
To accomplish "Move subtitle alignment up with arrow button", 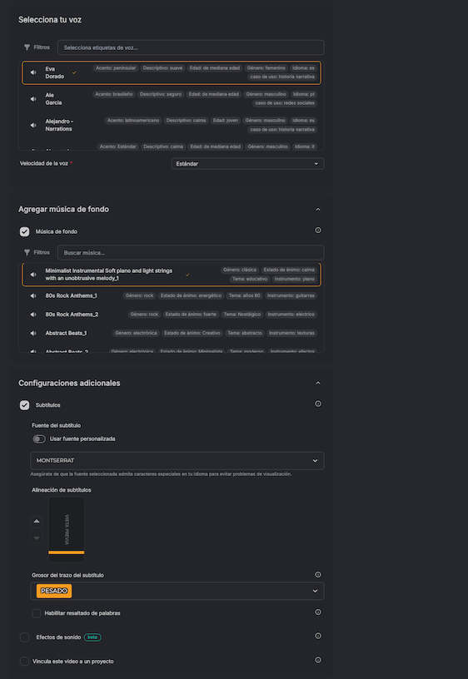I will 37,522.
